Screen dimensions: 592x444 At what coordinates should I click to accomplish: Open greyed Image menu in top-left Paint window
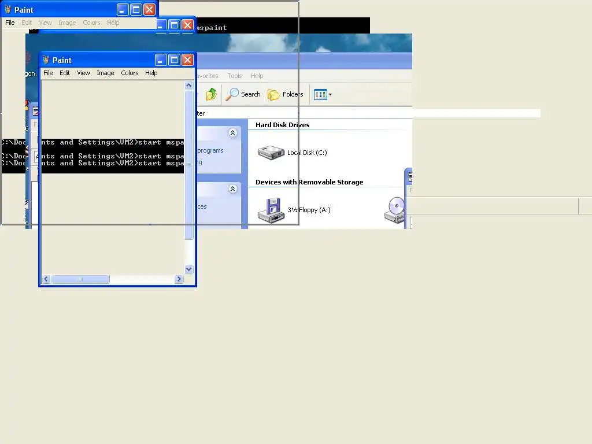[67, 23]
